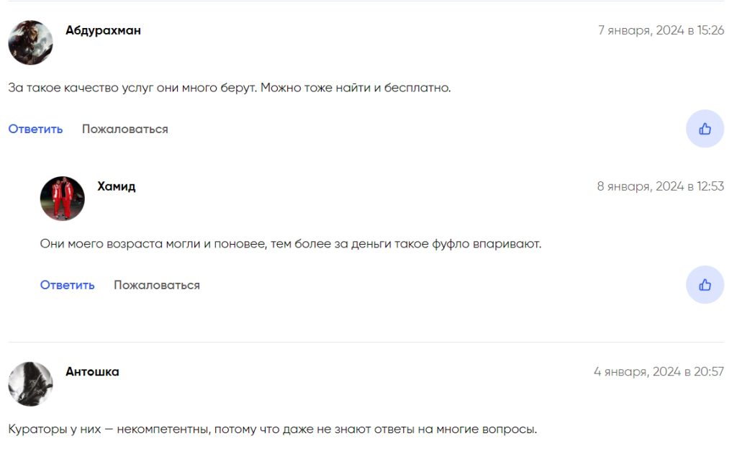Click the timestamp 4 января, 2024 в 20:57

tap(659, 371)
